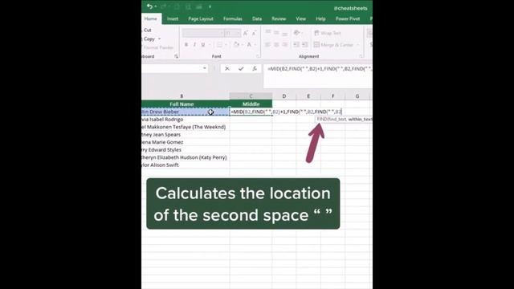This screenshot has height=289, width=514.
Task: Open the Font Color dropdown arrow
Action: (x=255, y=45)
